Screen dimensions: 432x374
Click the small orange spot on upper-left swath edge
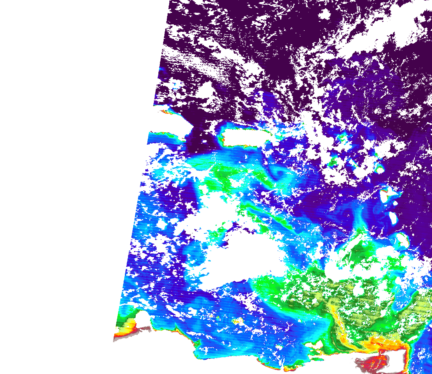(x=165, y=112)
